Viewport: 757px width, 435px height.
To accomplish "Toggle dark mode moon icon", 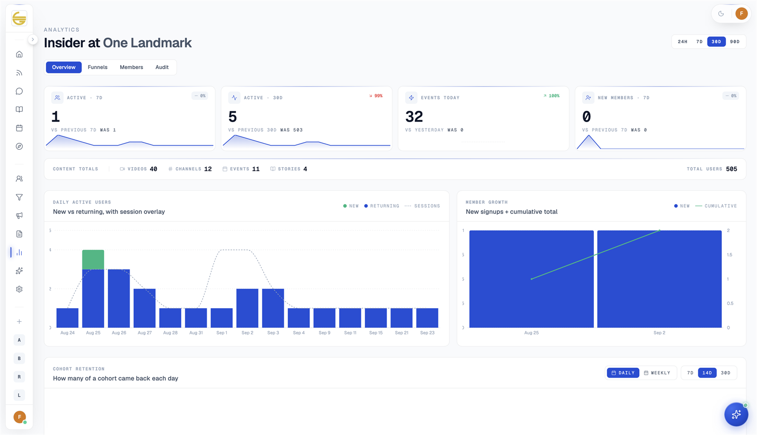I will [721, 14].
